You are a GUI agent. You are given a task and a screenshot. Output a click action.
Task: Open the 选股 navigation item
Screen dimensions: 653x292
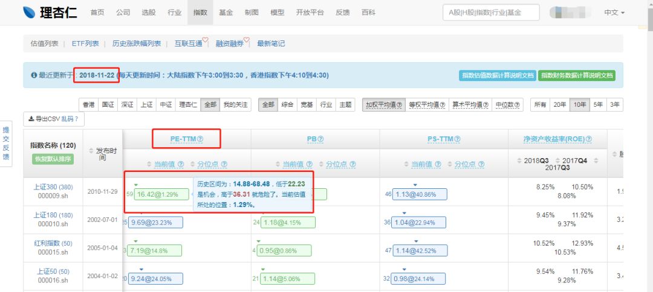click(149, 13)
